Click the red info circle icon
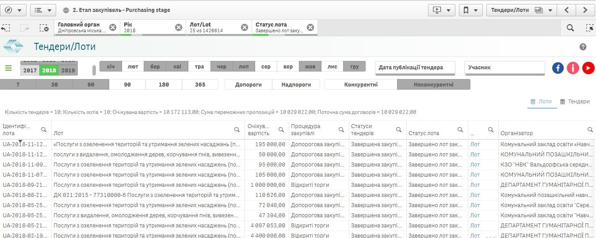 (x=573, y=68)
